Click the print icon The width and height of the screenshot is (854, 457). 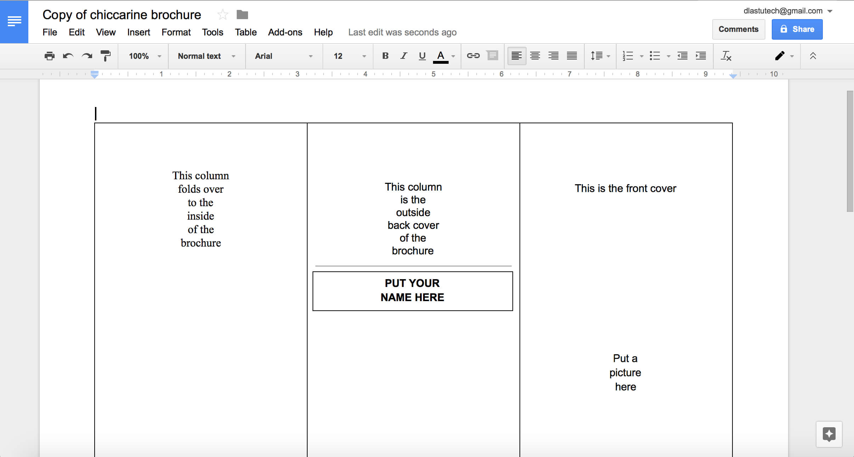[x=49, y=56]
